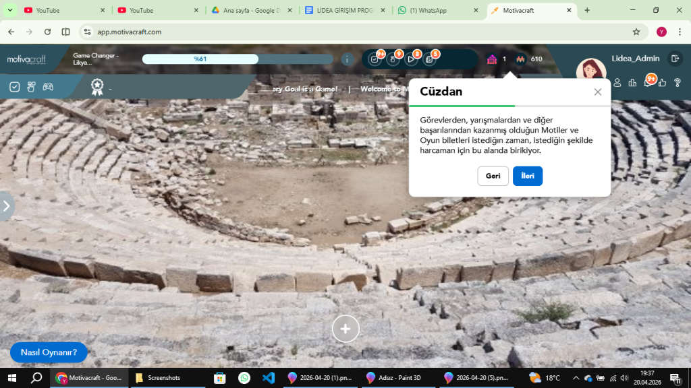
Task: Click the İleri button in Cüzdan popup
Action: pos(528,176)
